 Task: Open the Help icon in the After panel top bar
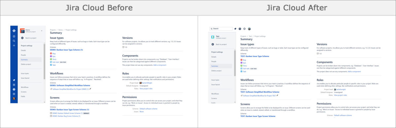240,29
